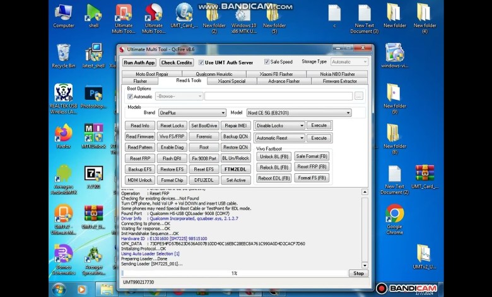Image resolution: width=492 pixels, height=297 pixels.
Task: Expand the Brand OnePlus dropdown
Action: click(x=192, y=112)
